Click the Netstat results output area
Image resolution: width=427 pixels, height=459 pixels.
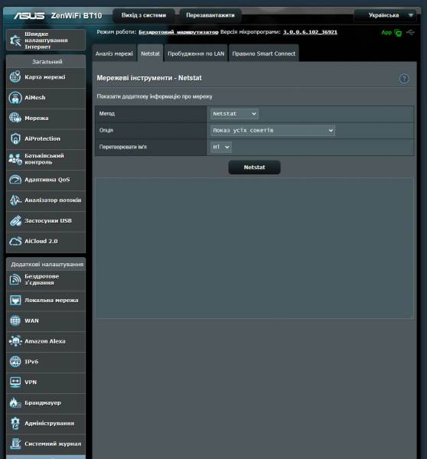coord(254,248)
